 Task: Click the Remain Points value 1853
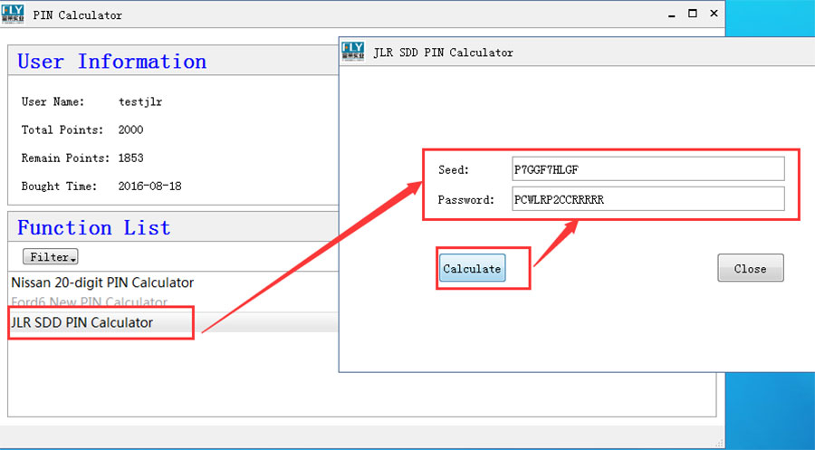tap(130, 158)
